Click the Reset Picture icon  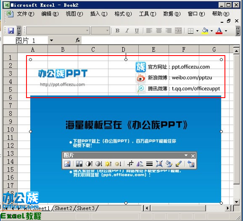point(191,164)
